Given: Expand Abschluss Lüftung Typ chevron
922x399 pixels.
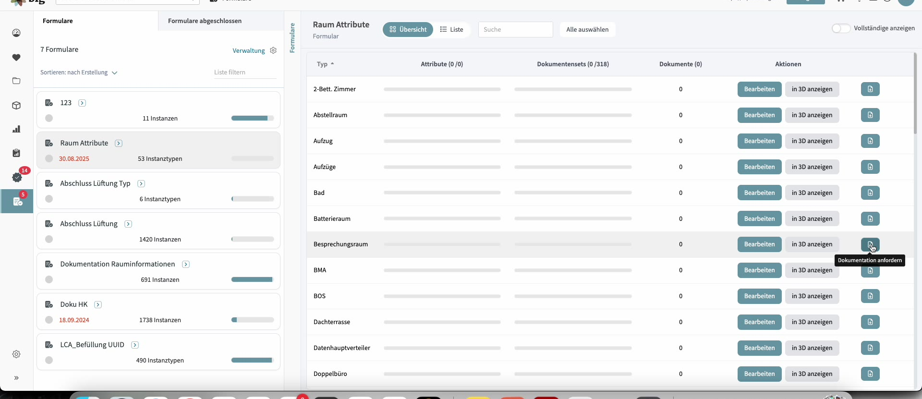Looking at the screenshot, I should point(141,183).
